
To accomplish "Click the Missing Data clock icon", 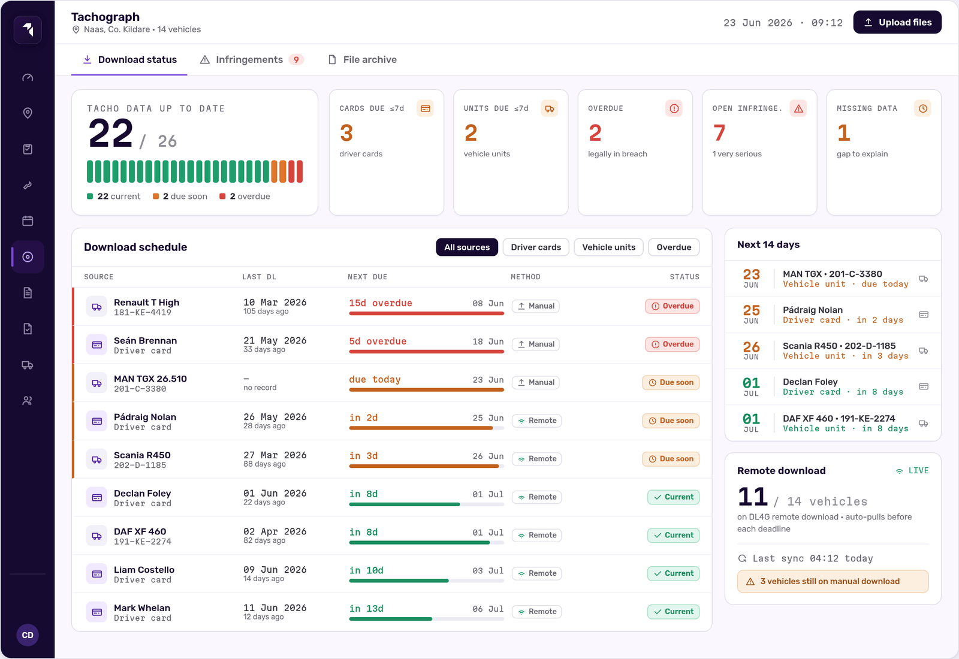I will click(923, 108).
